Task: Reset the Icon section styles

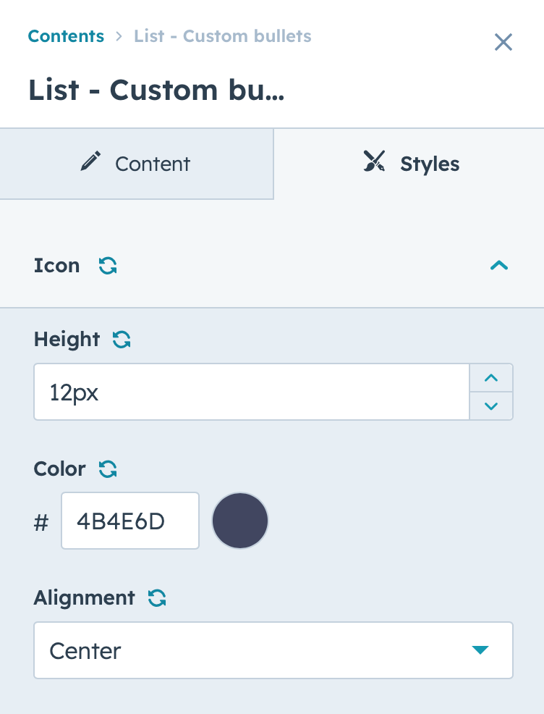Action: (108, 266)
